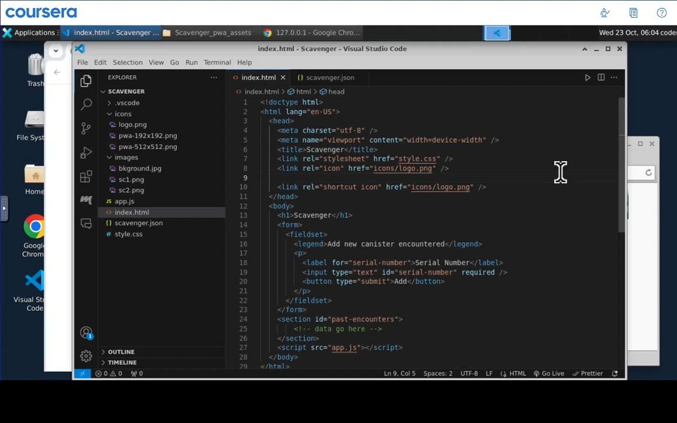Expand the TIMELINE section
Image resolution: width=677 pixels, height=423 pixels.
pos(122,362)
